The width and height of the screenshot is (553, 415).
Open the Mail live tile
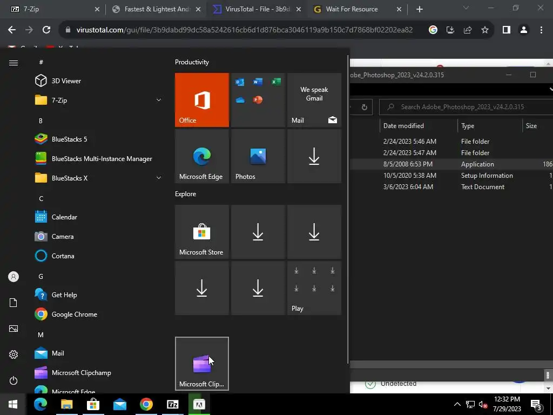[314, 100]
